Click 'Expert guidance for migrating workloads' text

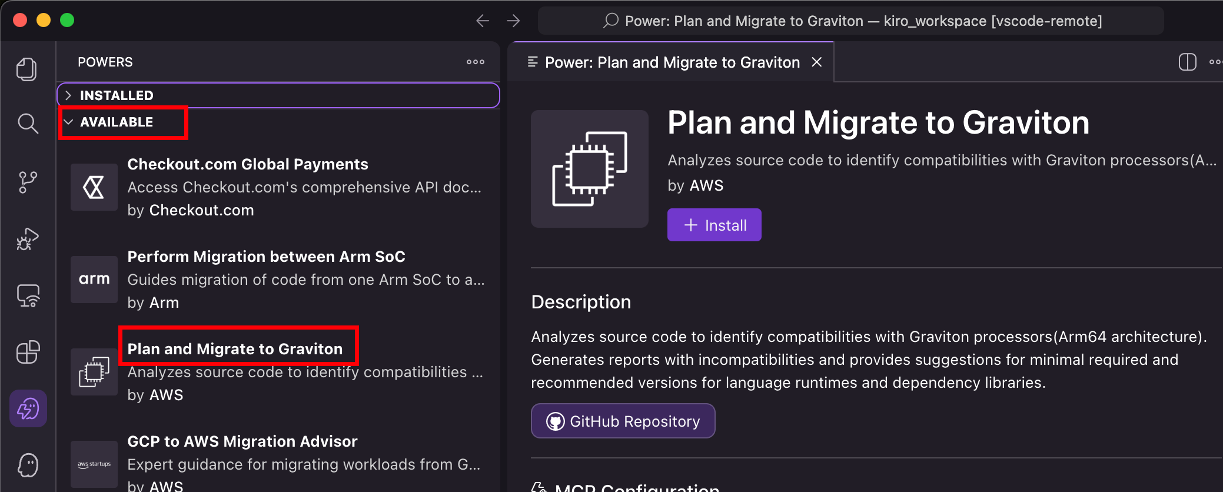click(304, 464)
